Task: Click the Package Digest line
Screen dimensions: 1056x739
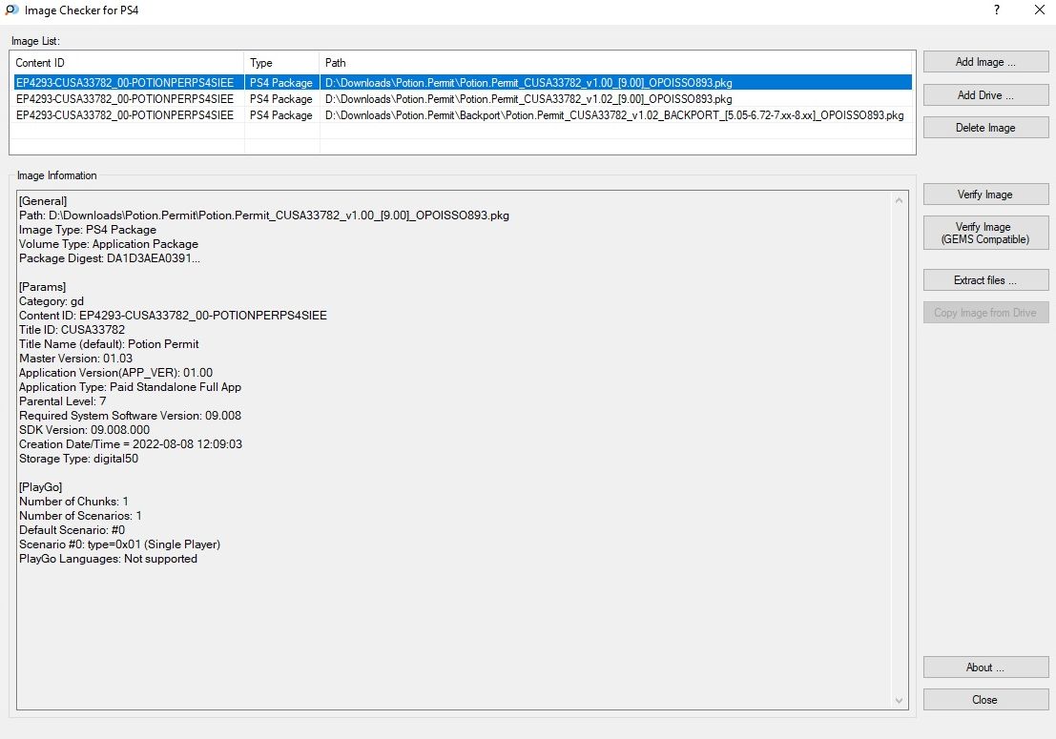Action: [109, 258]
